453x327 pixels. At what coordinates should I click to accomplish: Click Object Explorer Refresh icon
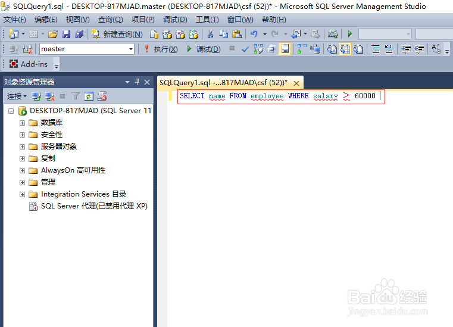click(89, 96)
